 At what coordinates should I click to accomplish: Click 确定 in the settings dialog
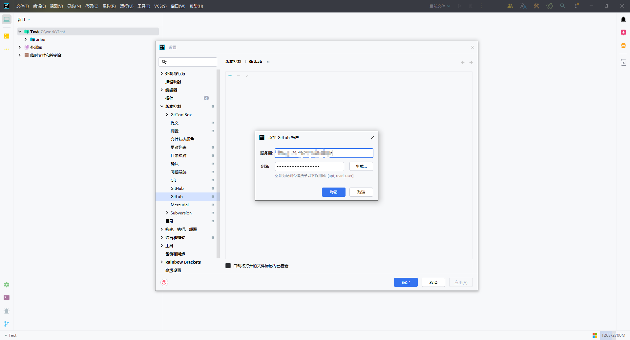[x=406, y=282]
